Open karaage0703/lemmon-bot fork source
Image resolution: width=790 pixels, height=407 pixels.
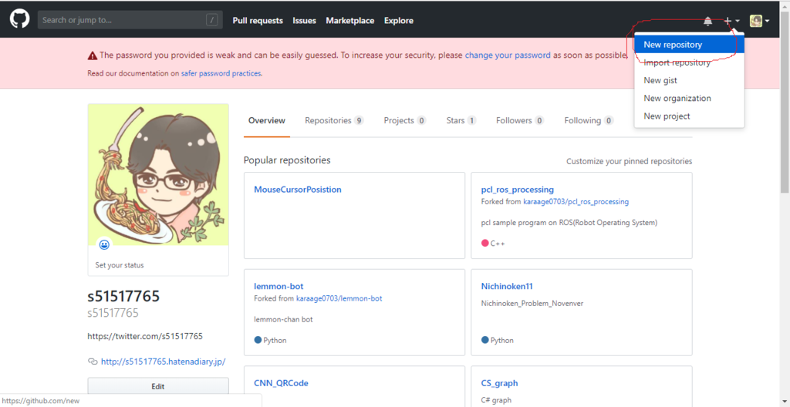click(x=339, y=299)
